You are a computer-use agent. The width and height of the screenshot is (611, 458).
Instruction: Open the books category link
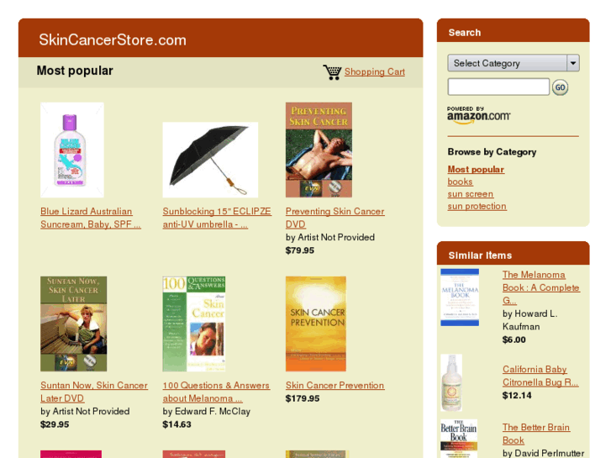pos(461,182)
